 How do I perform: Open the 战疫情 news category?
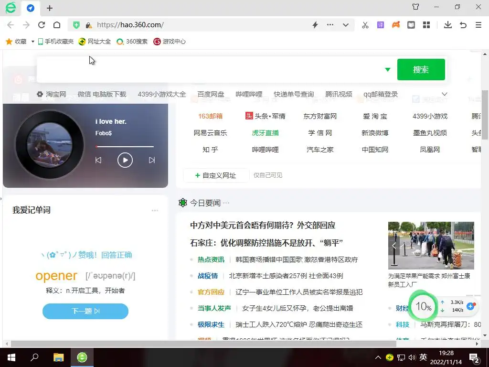click(207, 276)
